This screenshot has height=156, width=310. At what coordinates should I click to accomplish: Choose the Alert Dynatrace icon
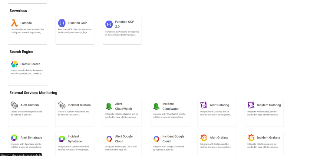[x=14, y=138]
